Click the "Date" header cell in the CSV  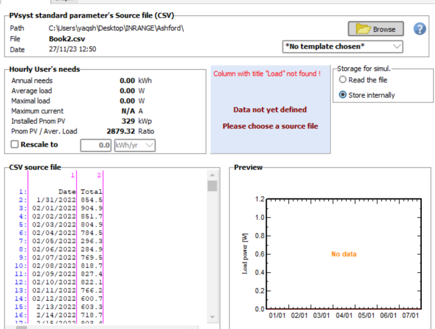(67, 191)
